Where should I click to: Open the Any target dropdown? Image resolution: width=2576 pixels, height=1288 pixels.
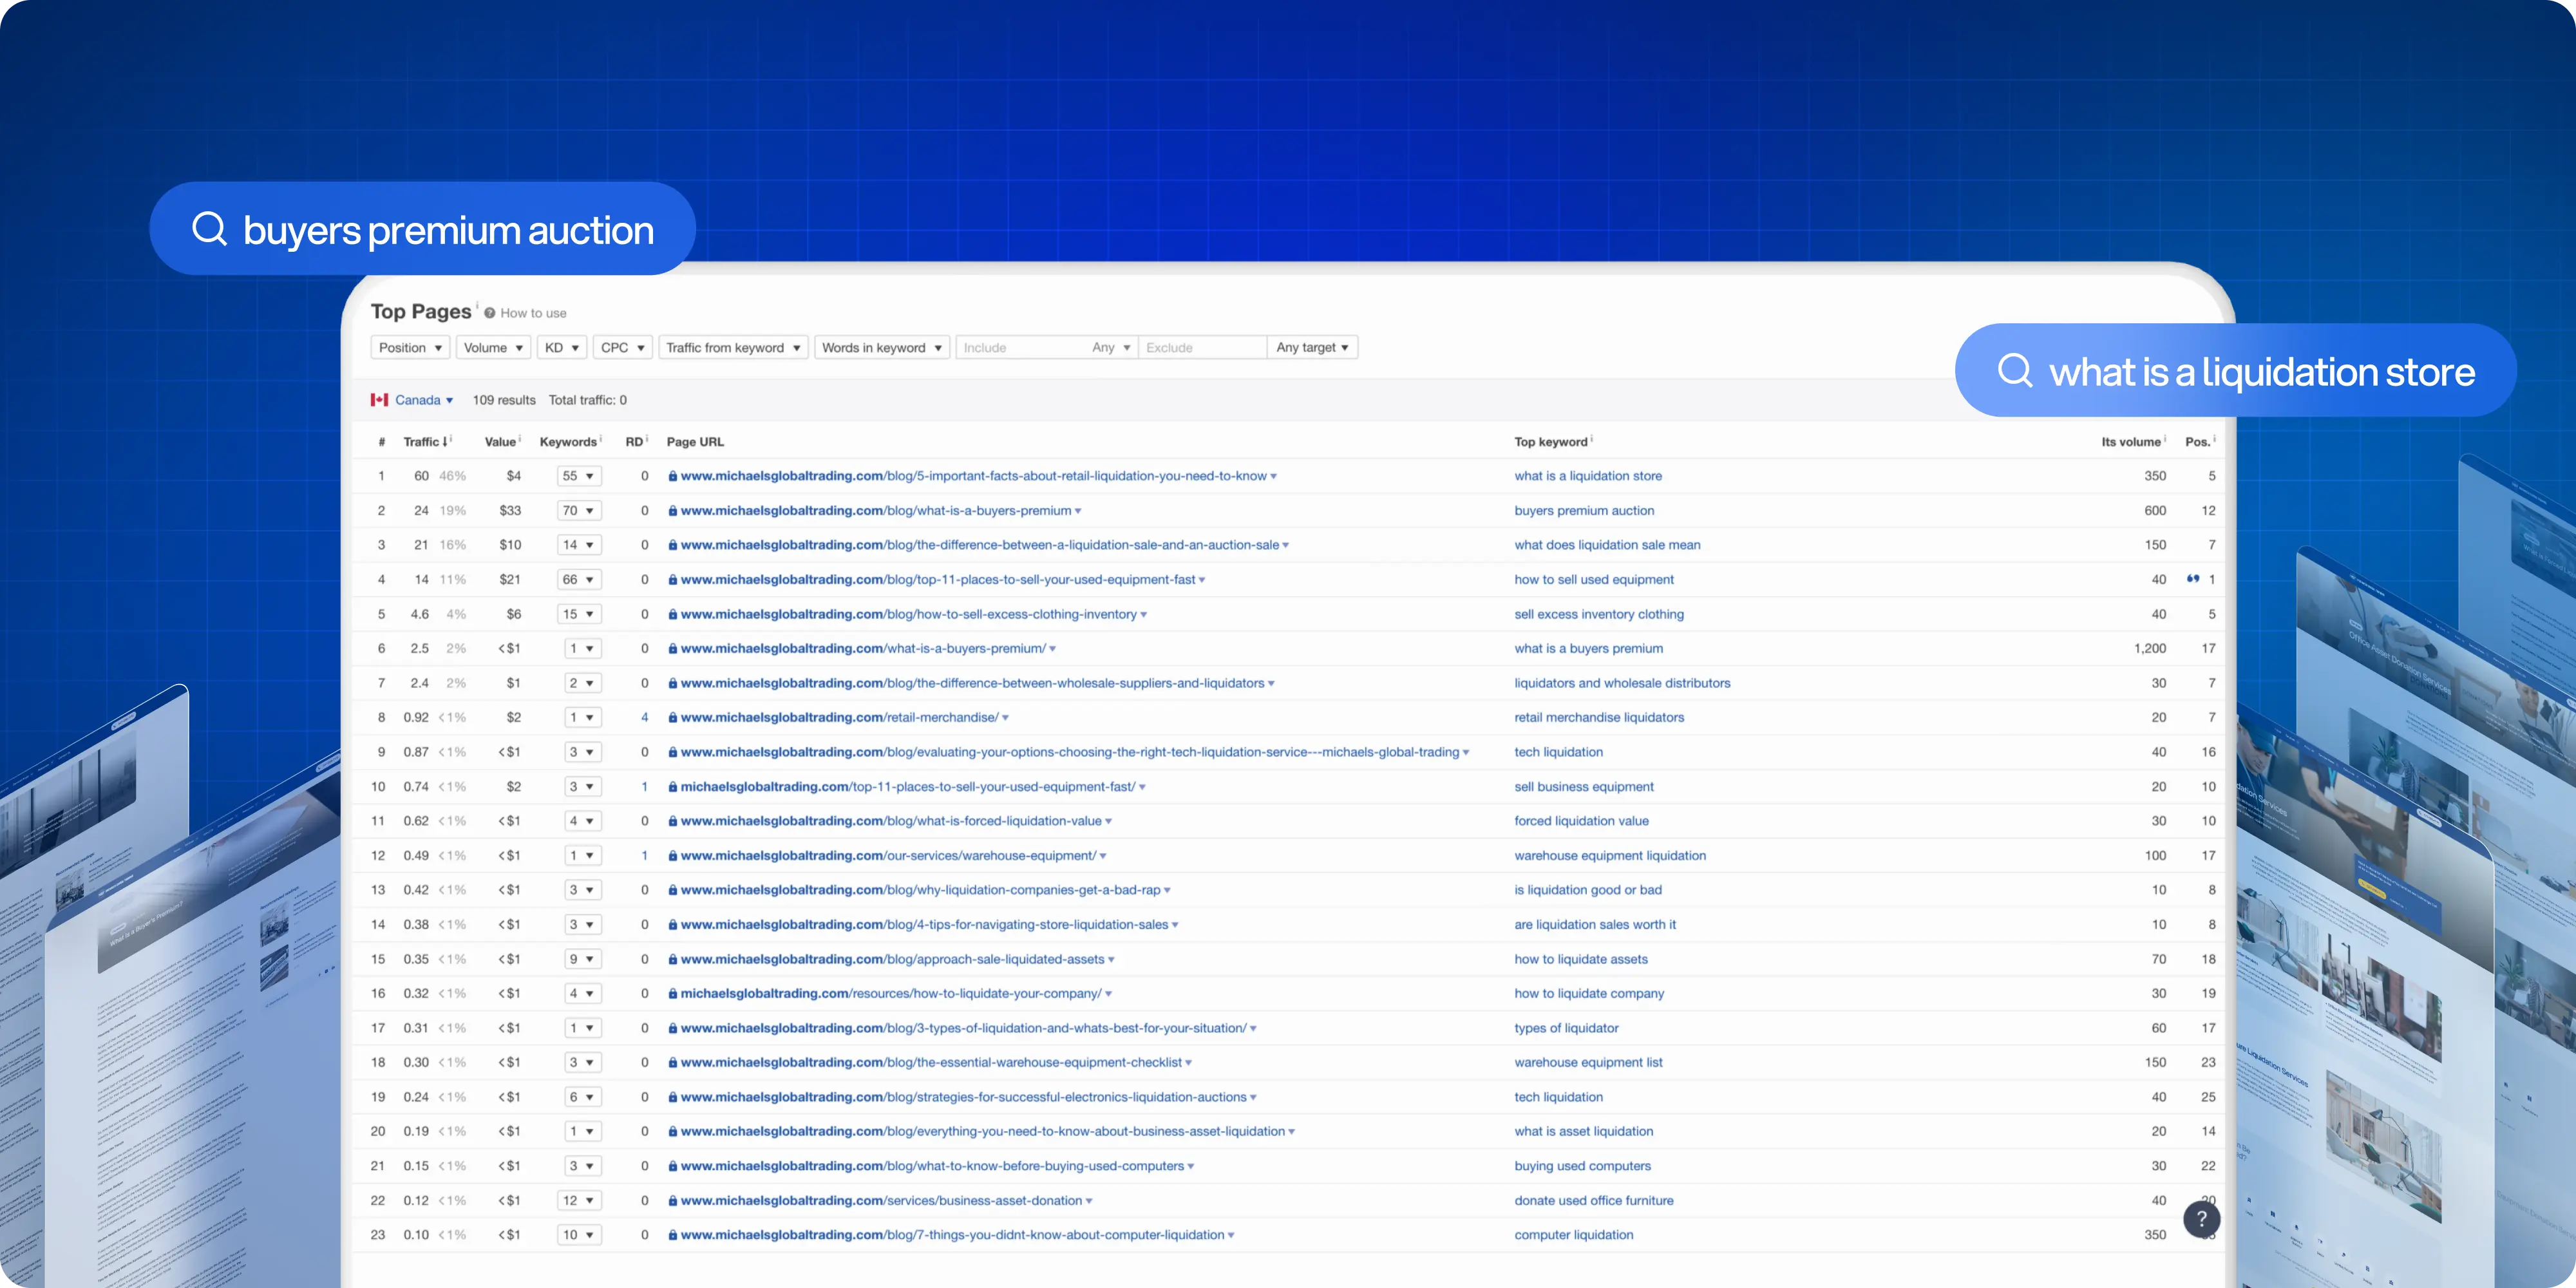click(x=1312, y=348)
